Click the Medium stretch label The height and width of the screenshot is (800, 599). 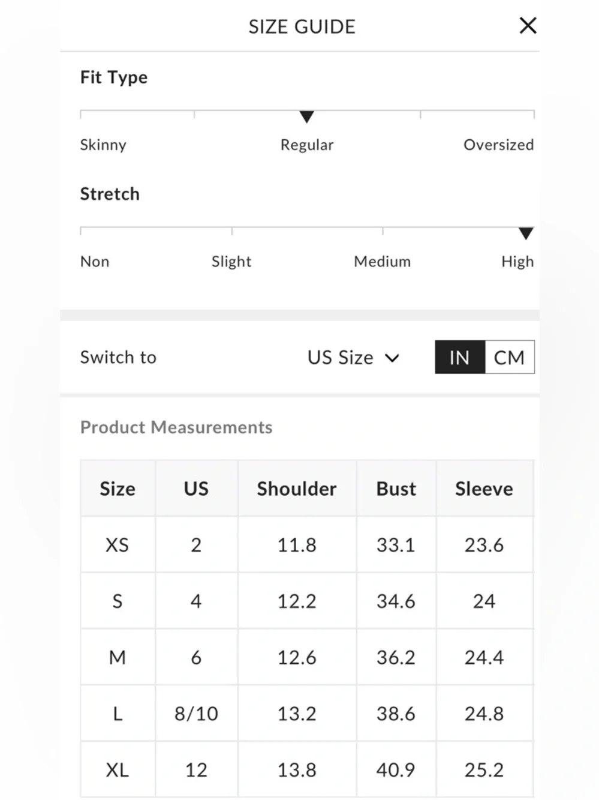pyautogui.click(x=382, y=262)
